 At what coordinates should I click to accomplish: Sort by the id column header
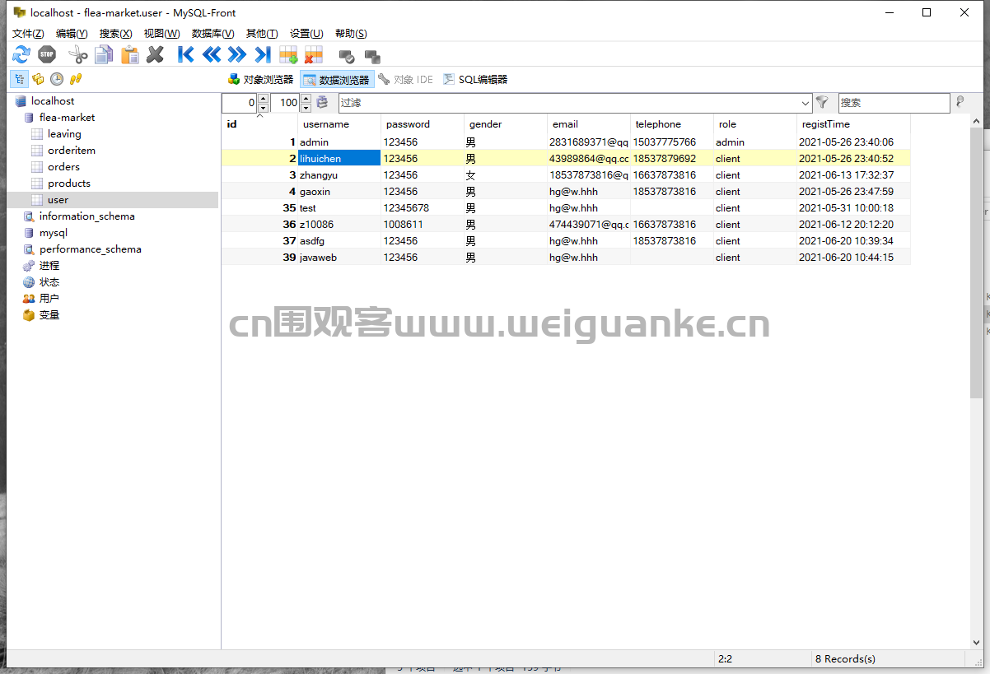click(259, 124)
